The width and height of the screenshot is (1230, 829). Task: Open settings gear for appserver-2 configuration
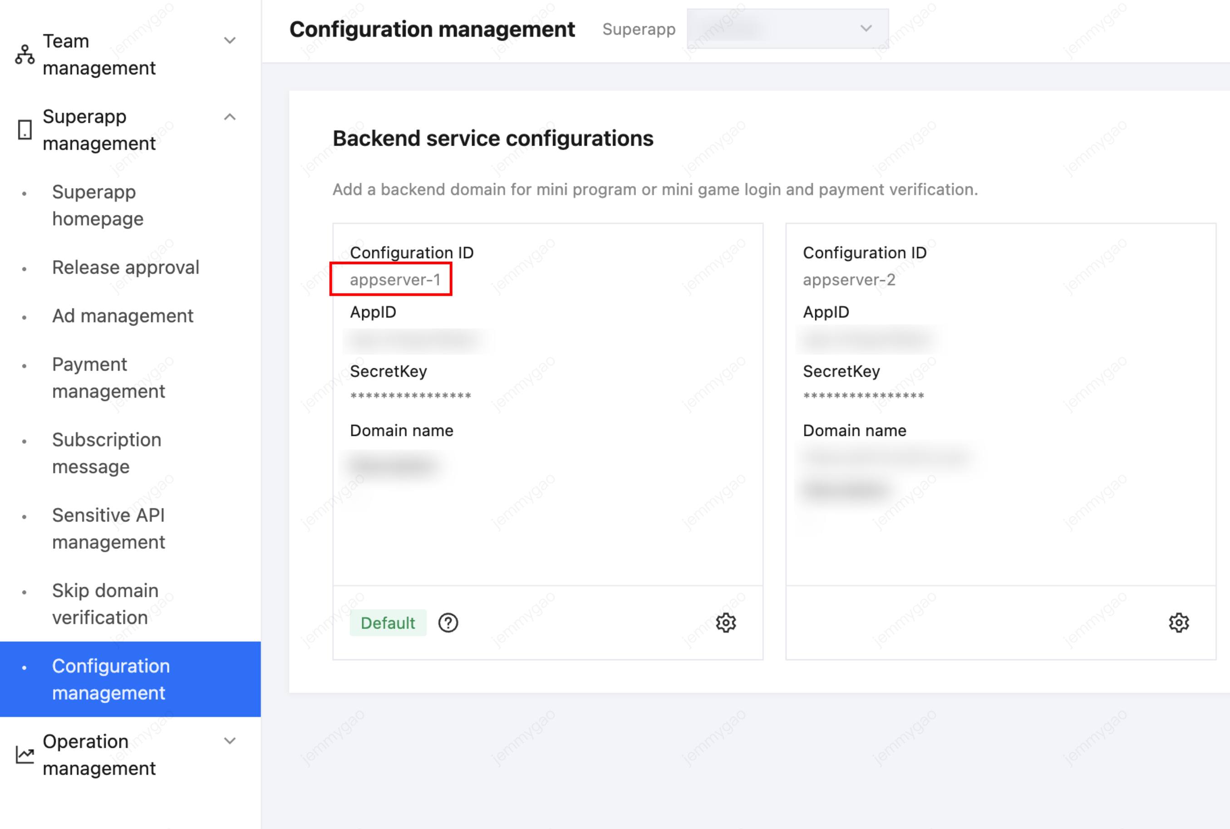coord(1179,623)
